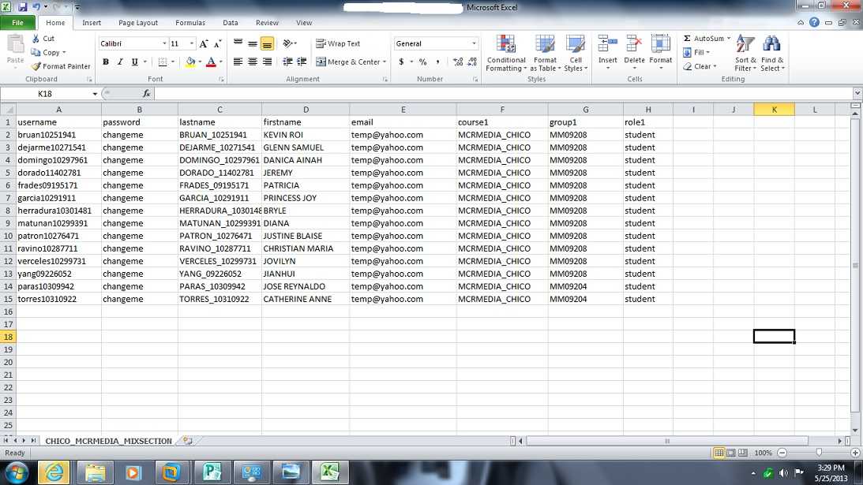Viewport: 863px width, 485px height.
Task: Click the Insert cells icon
Action: [x=607, y=44]
